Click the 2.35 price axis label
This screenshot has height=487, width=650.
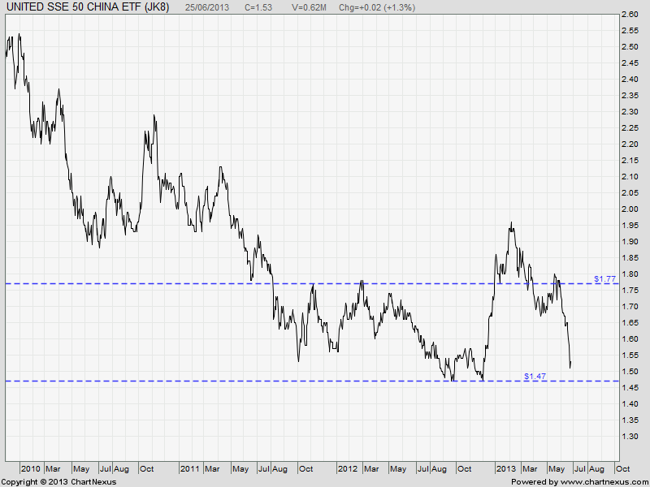tap(630, 96)
